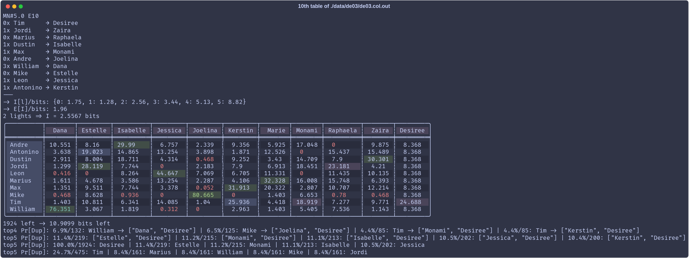Click the Max row label in table
This screenshot has height=258, width=689.
[24, 188]
